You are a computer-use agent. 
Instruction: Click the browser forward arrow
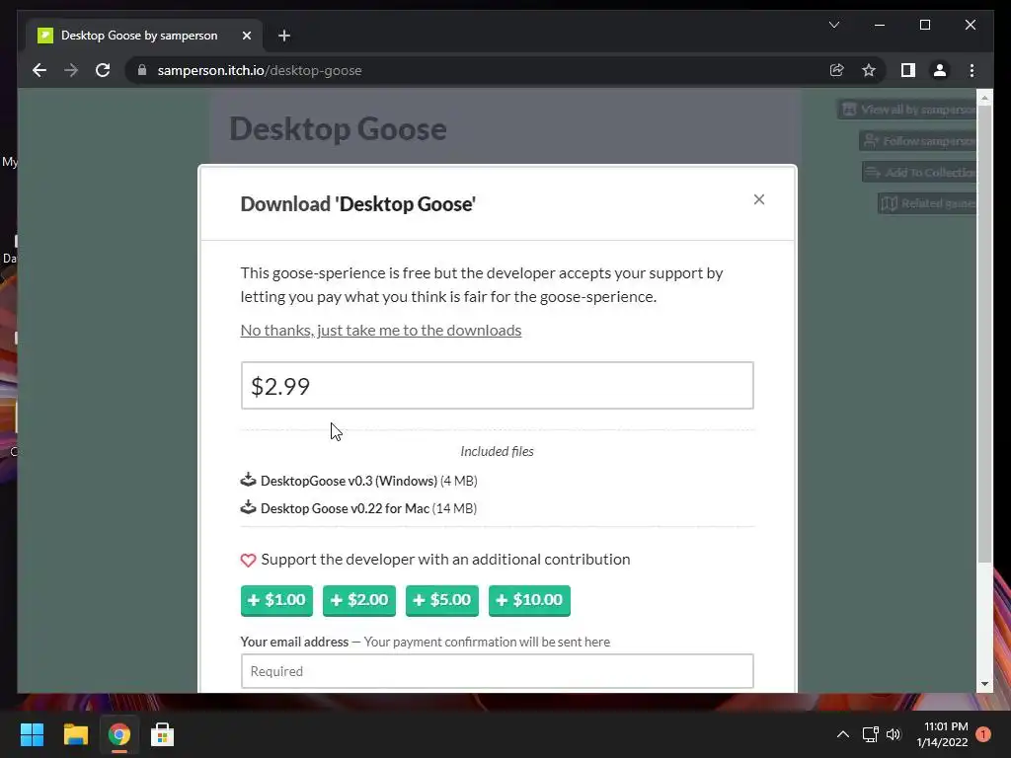tap(71, 70)
